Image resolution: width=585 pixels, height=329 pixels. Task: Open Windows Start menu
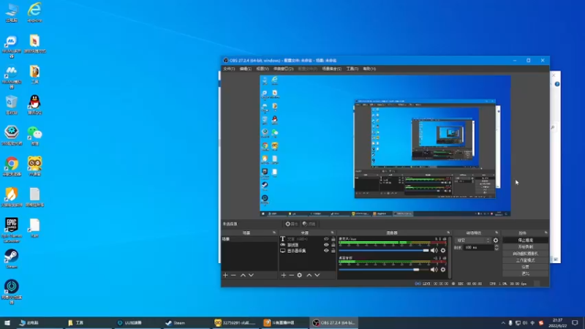7,322
